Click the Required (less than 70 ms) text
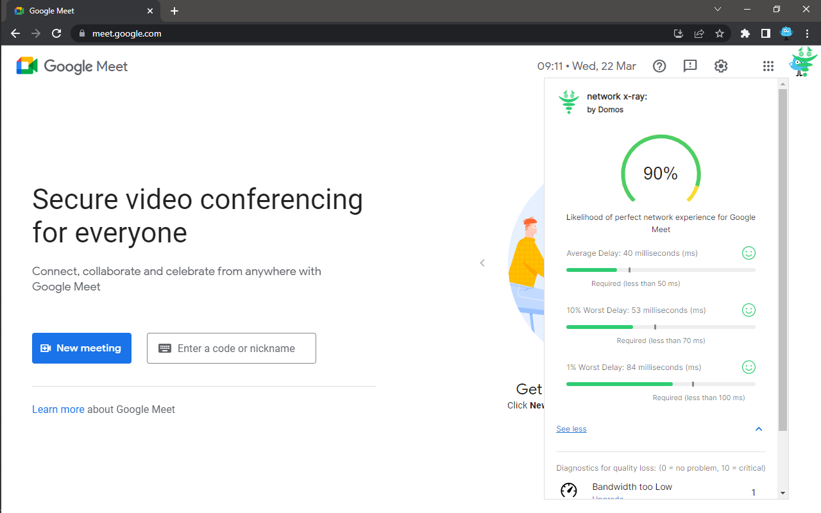Image resolution: width=821 pixels, height=513 pixels. pos(661,341)
